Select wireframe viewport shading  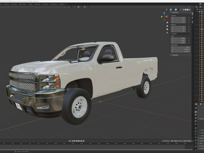(184, 10)
